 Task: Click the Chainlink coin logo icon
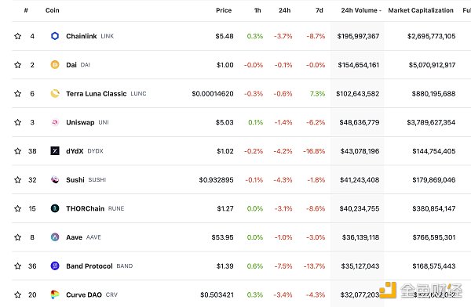pyautogui.click(x=55, y=36)
